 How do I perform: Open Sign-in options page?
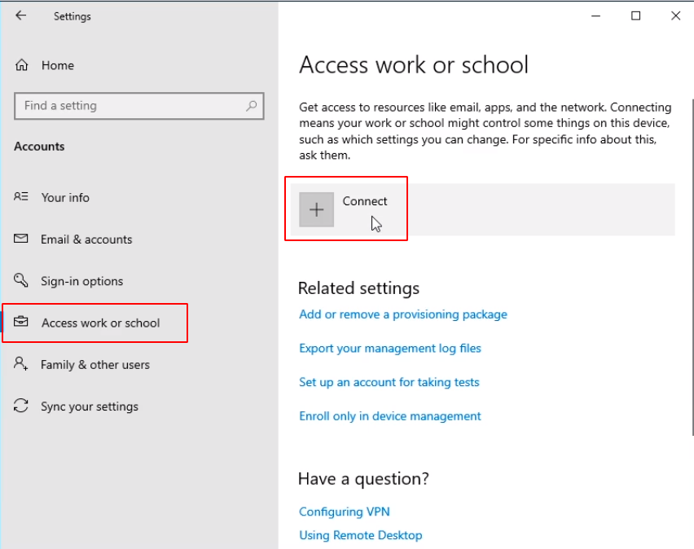click(x=82, y=281)
